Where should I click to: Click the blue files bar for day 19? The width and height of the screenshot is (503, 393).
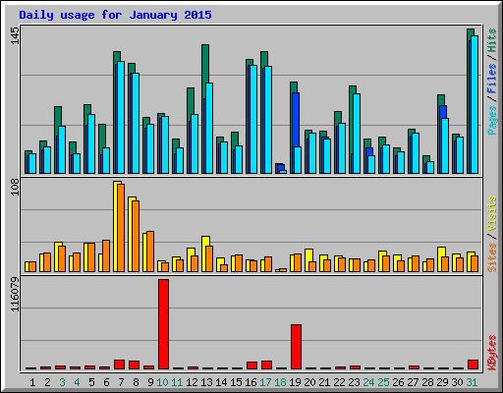(x=296, y=120)
